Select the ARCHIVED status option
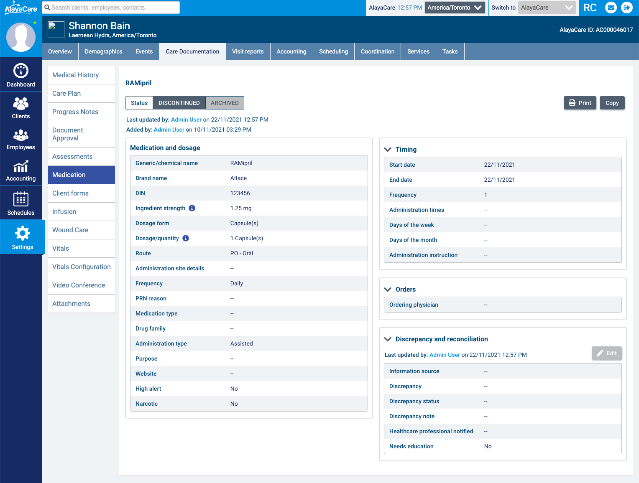Viewport: 639px width, 483px height. [225, 103]
